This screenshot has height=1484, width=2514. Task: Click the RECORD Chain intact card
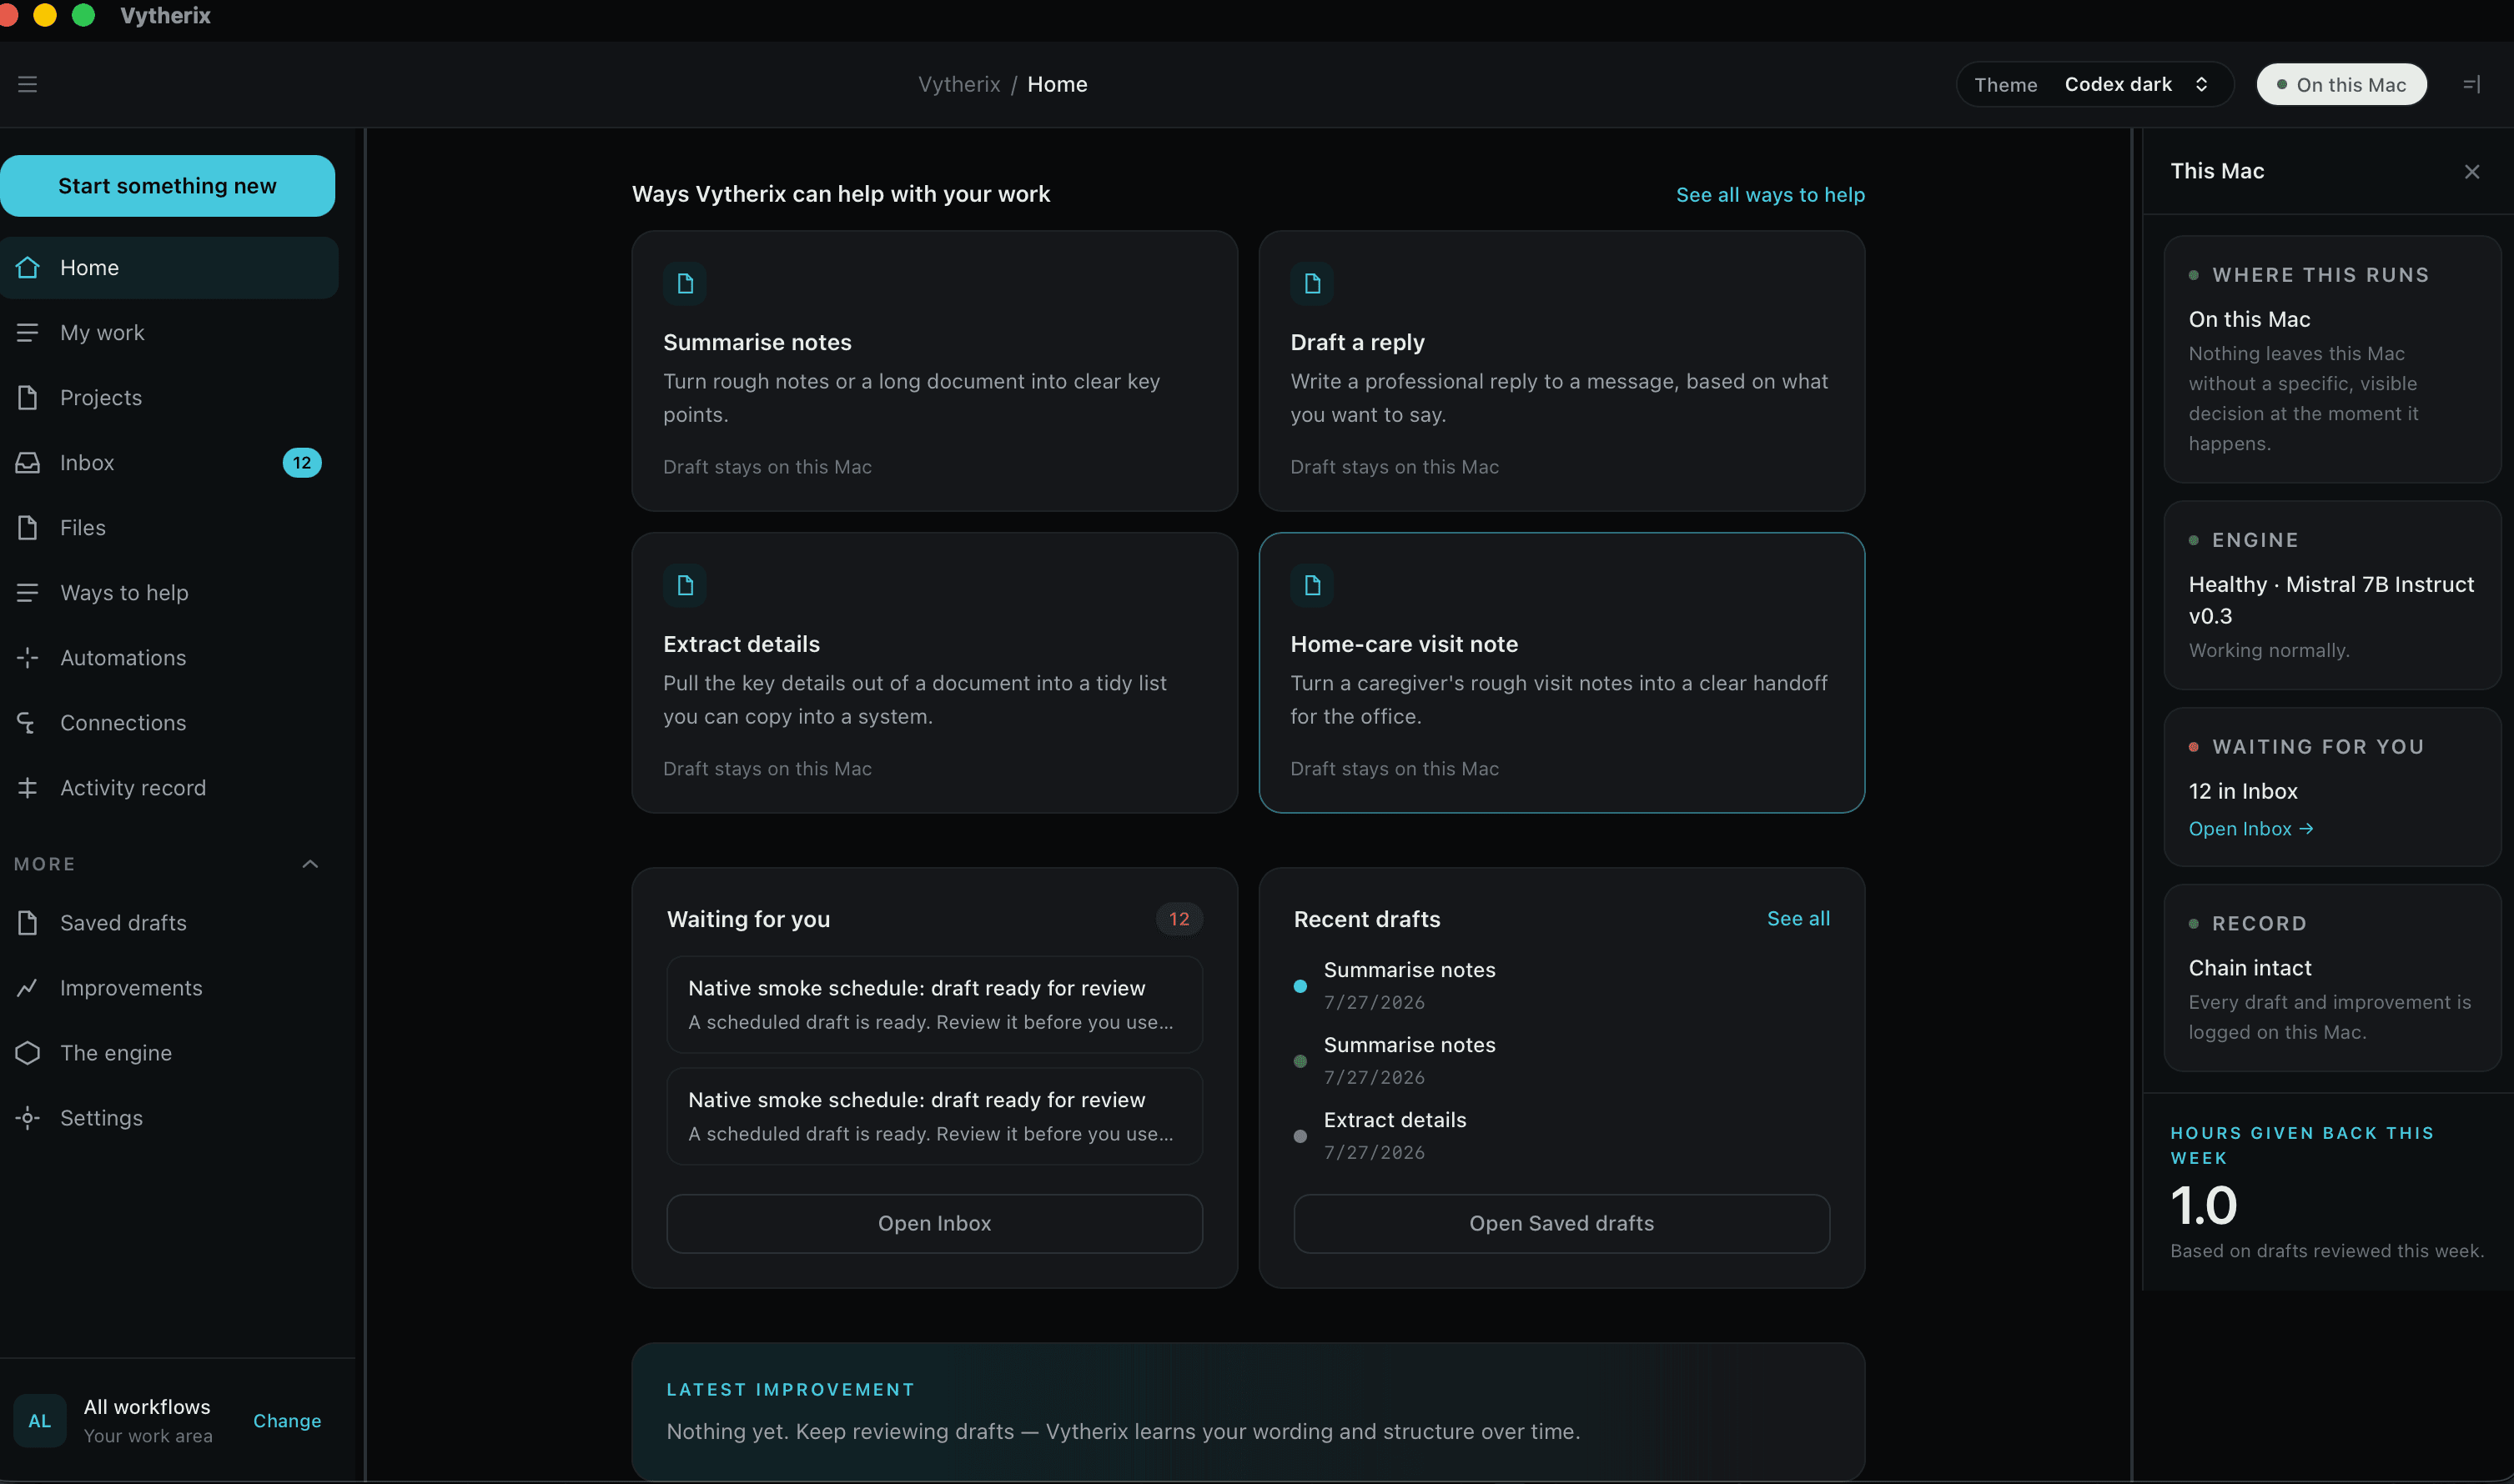tap(2332, 978)
